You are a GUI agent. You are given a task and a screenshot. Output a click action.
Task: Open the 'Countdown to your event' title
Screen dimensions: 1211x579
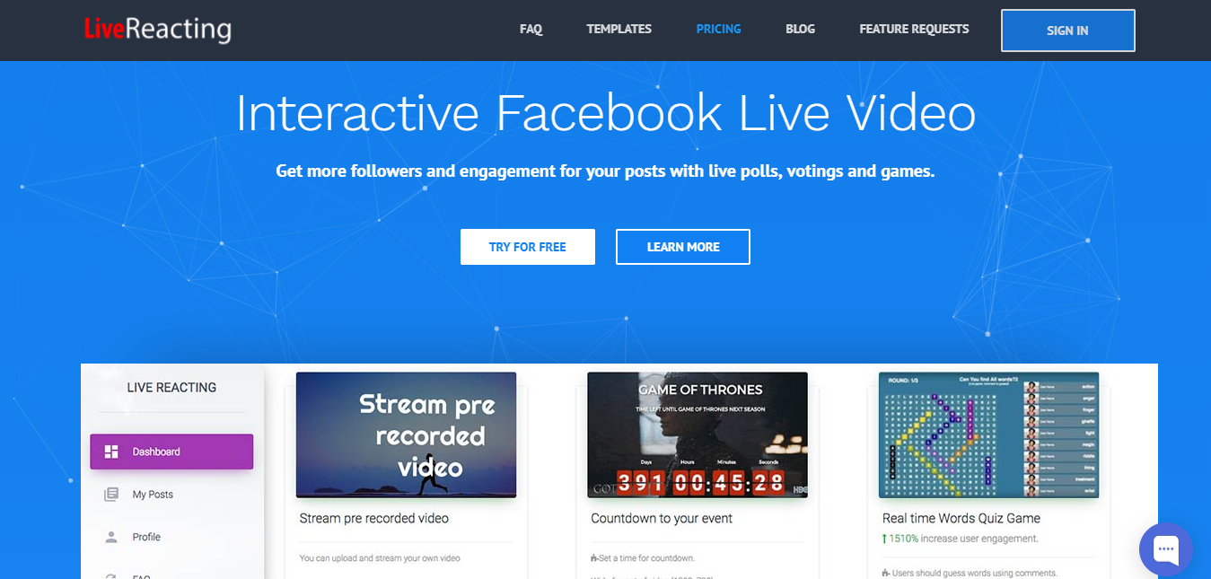point(662,518)
